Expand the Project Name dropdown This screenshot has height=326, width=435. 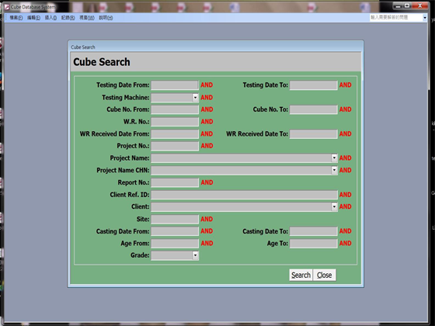coord(334,158)
